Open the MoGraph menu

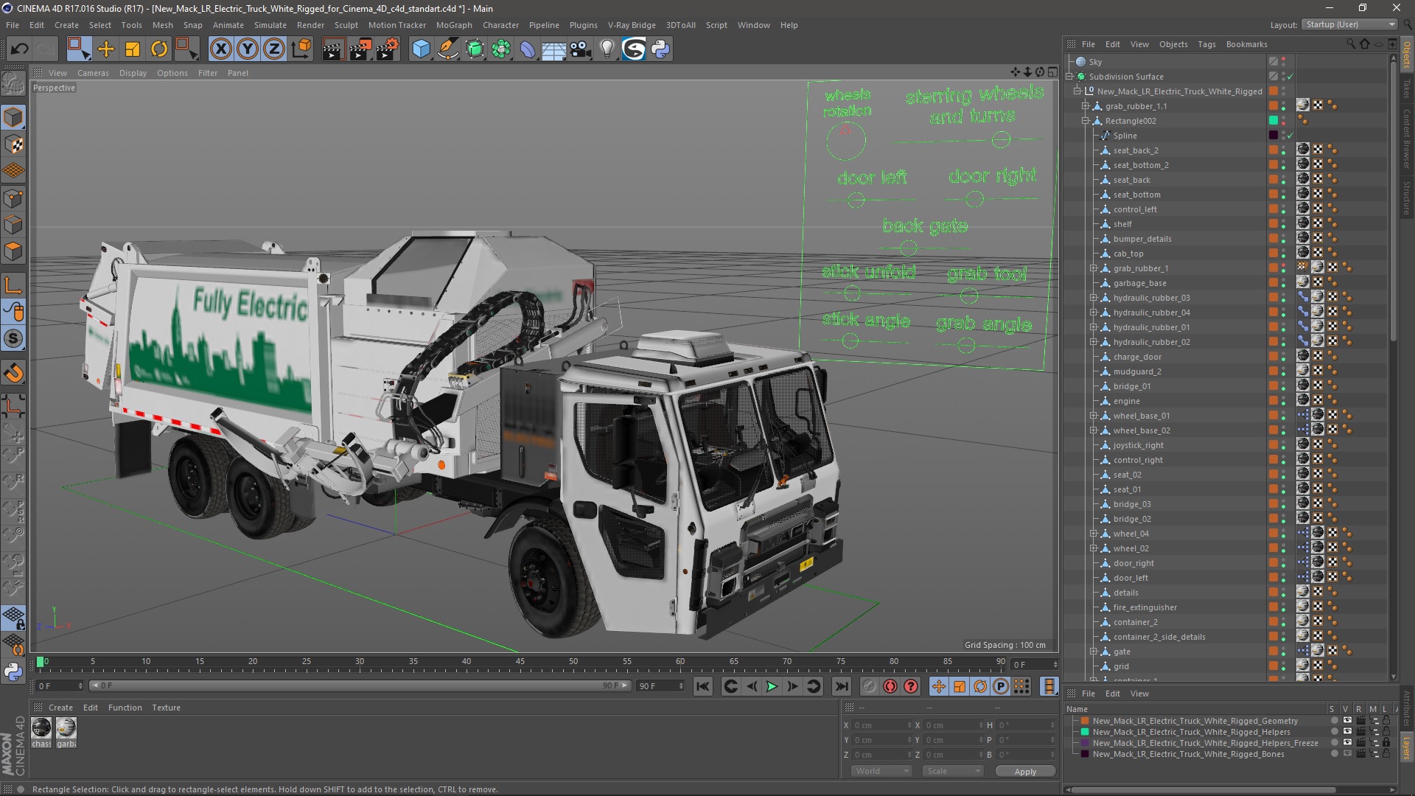[454, 25]
